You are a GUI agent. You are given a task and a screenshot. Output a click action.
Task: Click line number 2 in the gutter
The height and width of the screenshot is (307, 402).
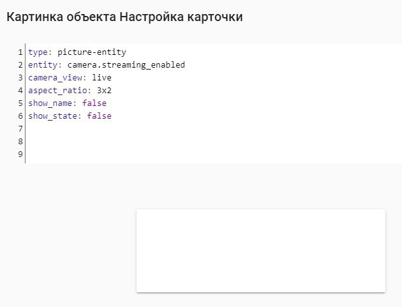pyautogui.click(x=20, y=64)
